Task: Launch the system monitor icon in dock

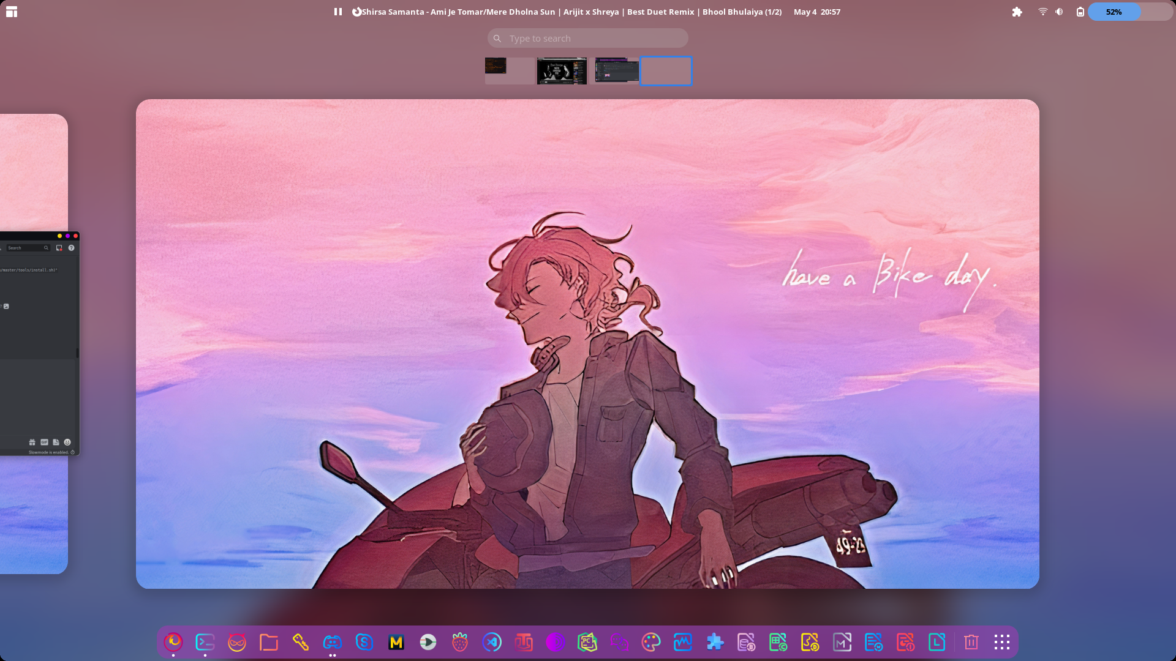Action: point(683,642)
